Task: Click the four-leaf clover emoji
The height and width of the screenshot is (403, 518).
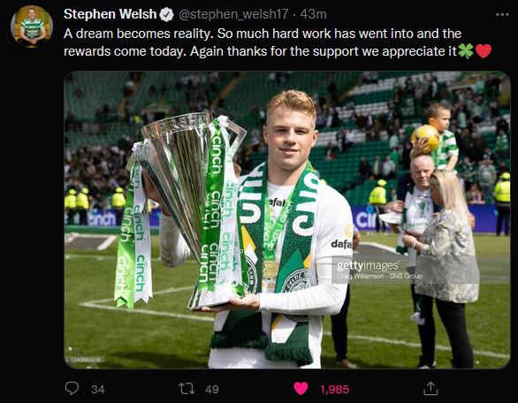Action: [x=466, y=51]
